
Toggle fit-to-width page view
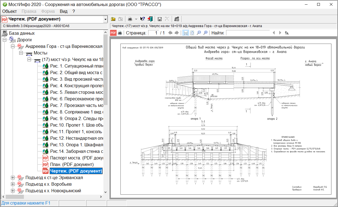tap(186, 33)
